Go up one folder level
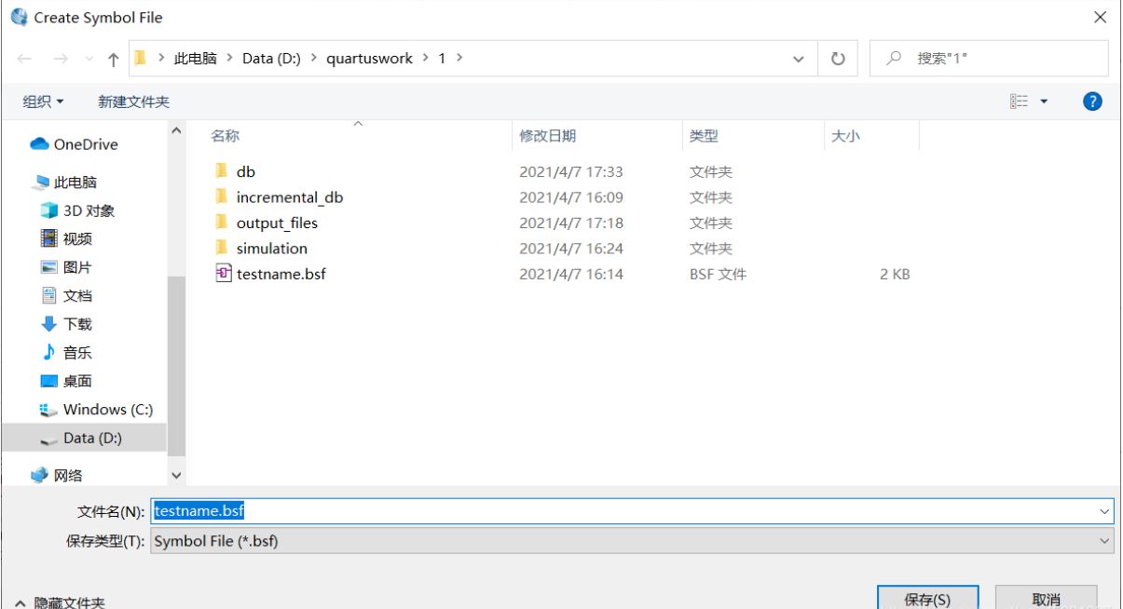Screen dimensions: 1123x609 click(x=114, y=59)
